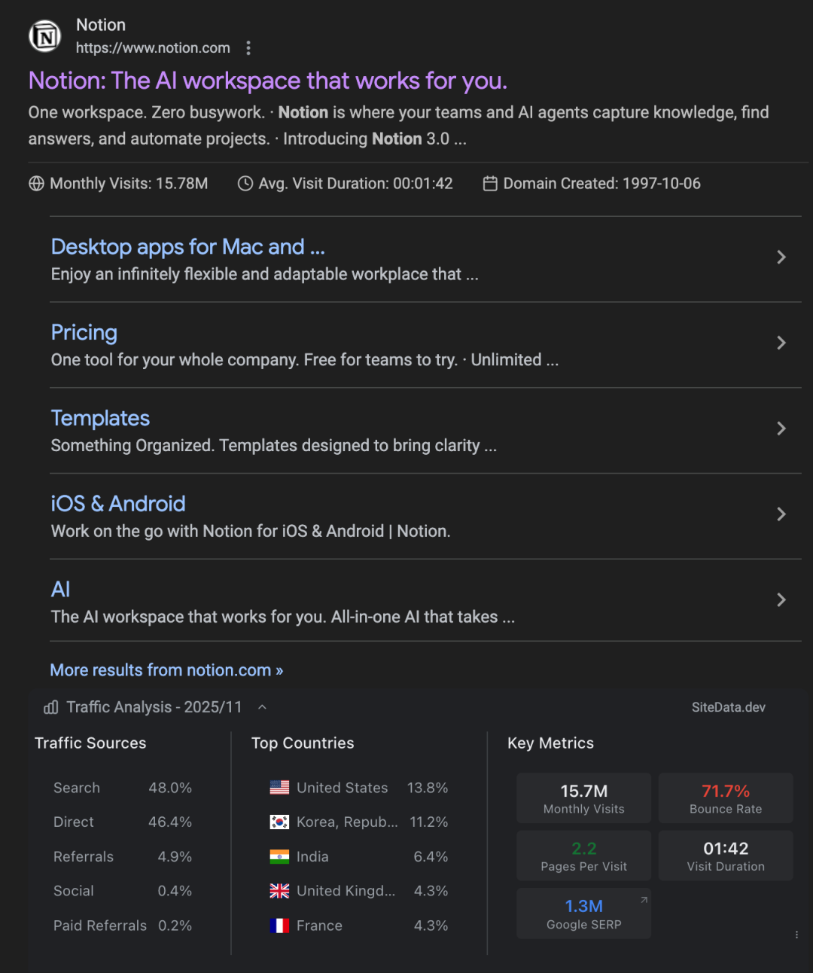
Task: Collapse the Traffic Analysis panel with caret
Action: (262, 707)
